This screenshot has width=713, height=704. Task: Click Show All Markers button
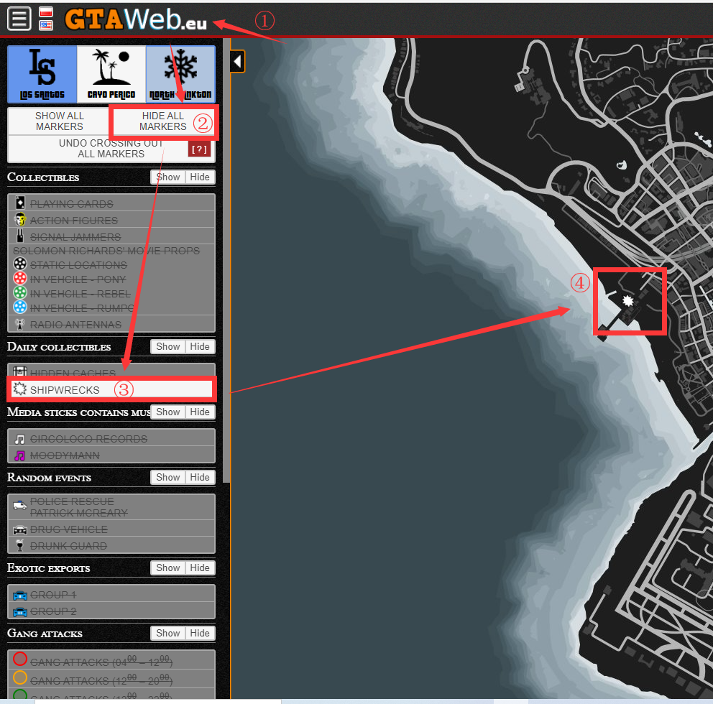pos(59,121)
